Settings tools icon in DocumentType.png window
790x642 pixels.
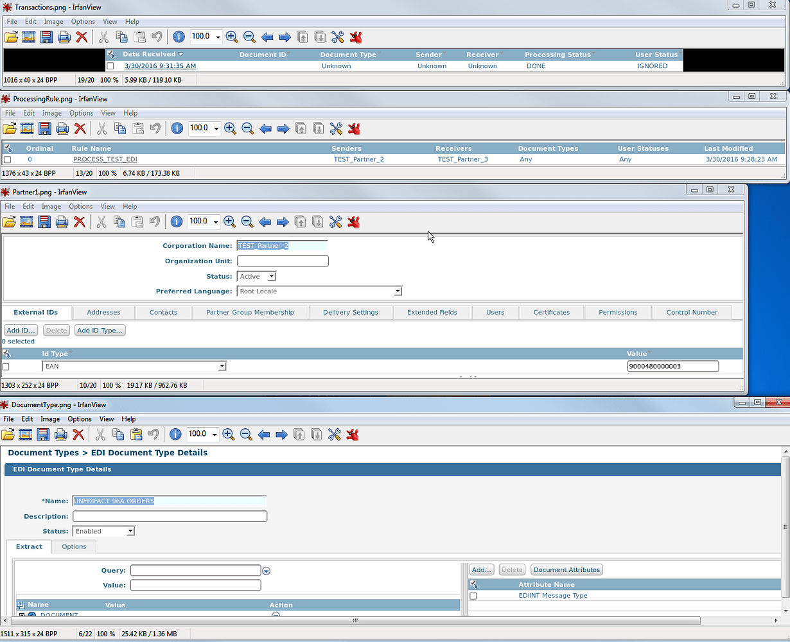pos(334,435)
